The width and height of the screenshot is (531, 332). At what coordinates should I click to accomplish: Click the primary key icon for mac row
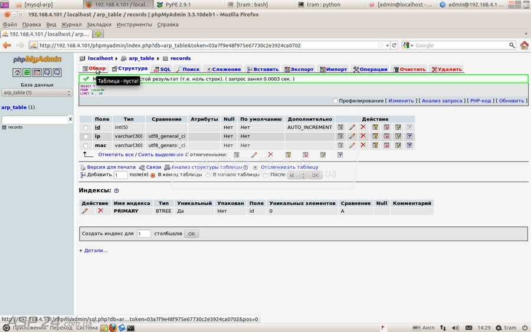pyautogui.click(x=375, y=145)
